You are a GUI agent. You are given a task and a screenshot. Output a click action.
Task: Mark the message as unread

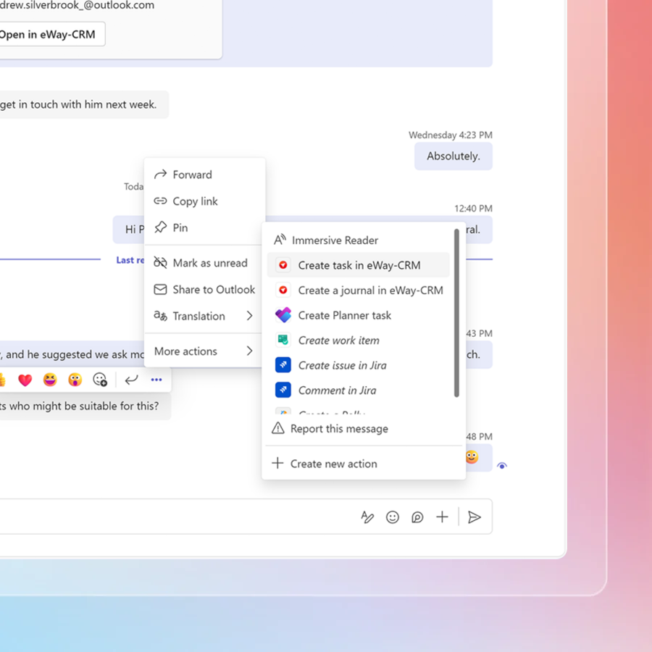(x=209, y=263)
